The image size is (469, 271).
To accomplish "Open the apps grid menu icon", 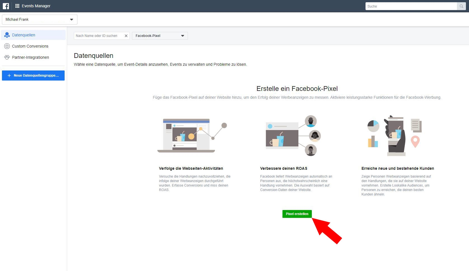I will click(17, 6).
